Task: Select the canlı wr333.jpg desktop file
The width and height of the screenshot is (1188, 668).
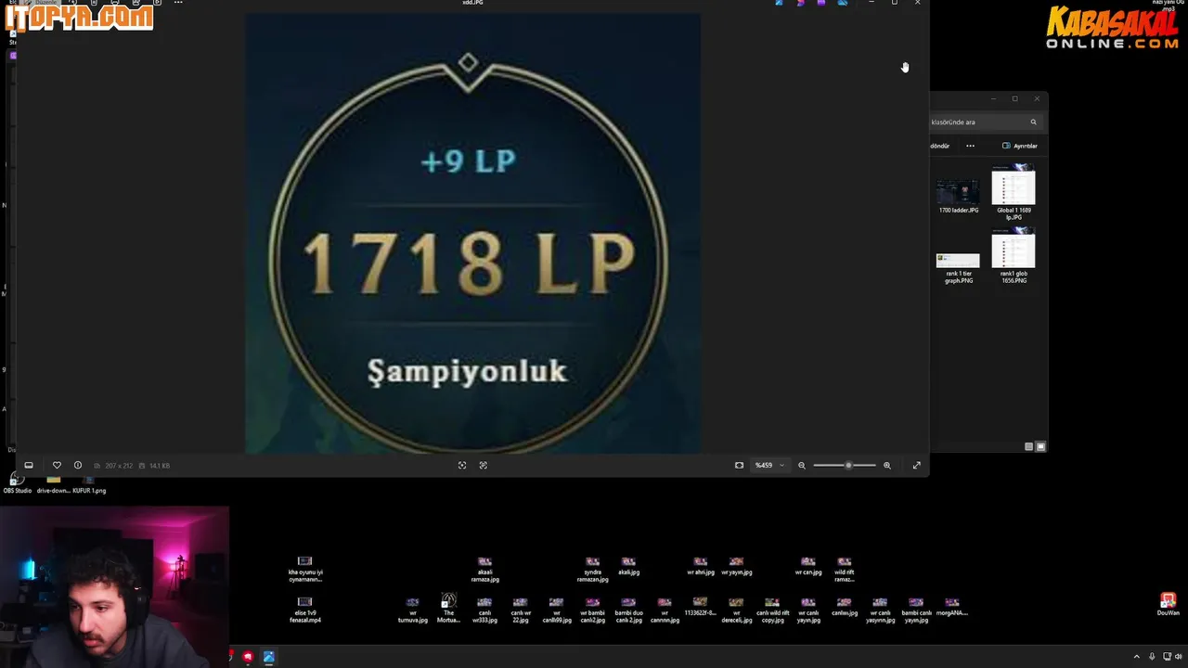Action: tap(484, 610)
